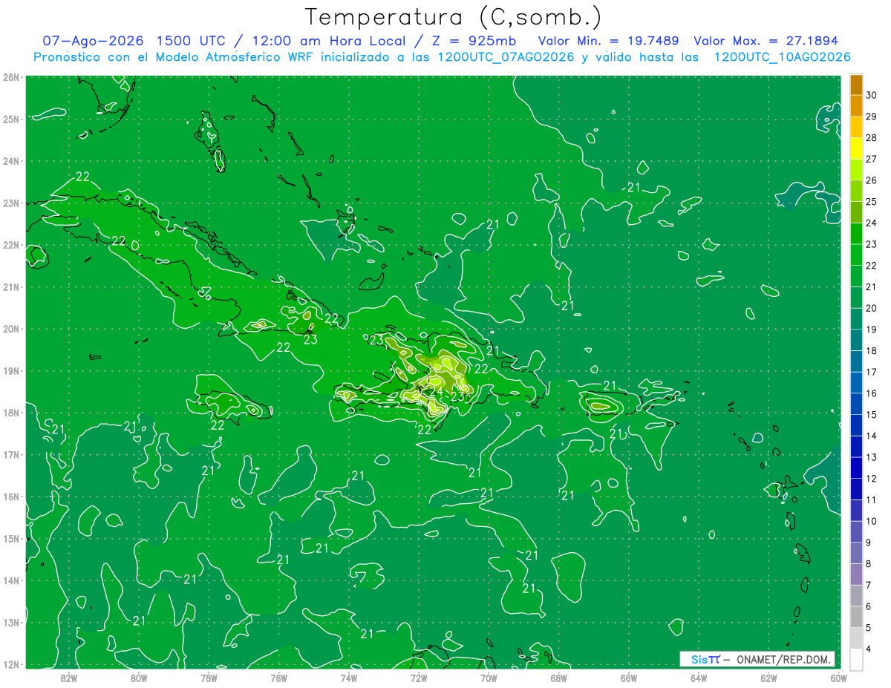Click the title 'Temperatura (C,somb.)'
Screen dimensions: 891x688
454,17
